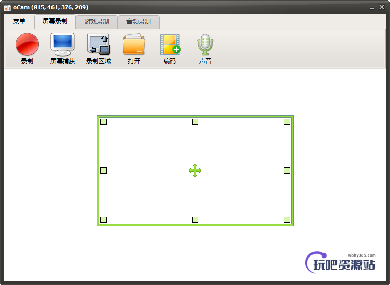The image size is (390, 285).
Task: Close the oCam window
Action: 382,7
